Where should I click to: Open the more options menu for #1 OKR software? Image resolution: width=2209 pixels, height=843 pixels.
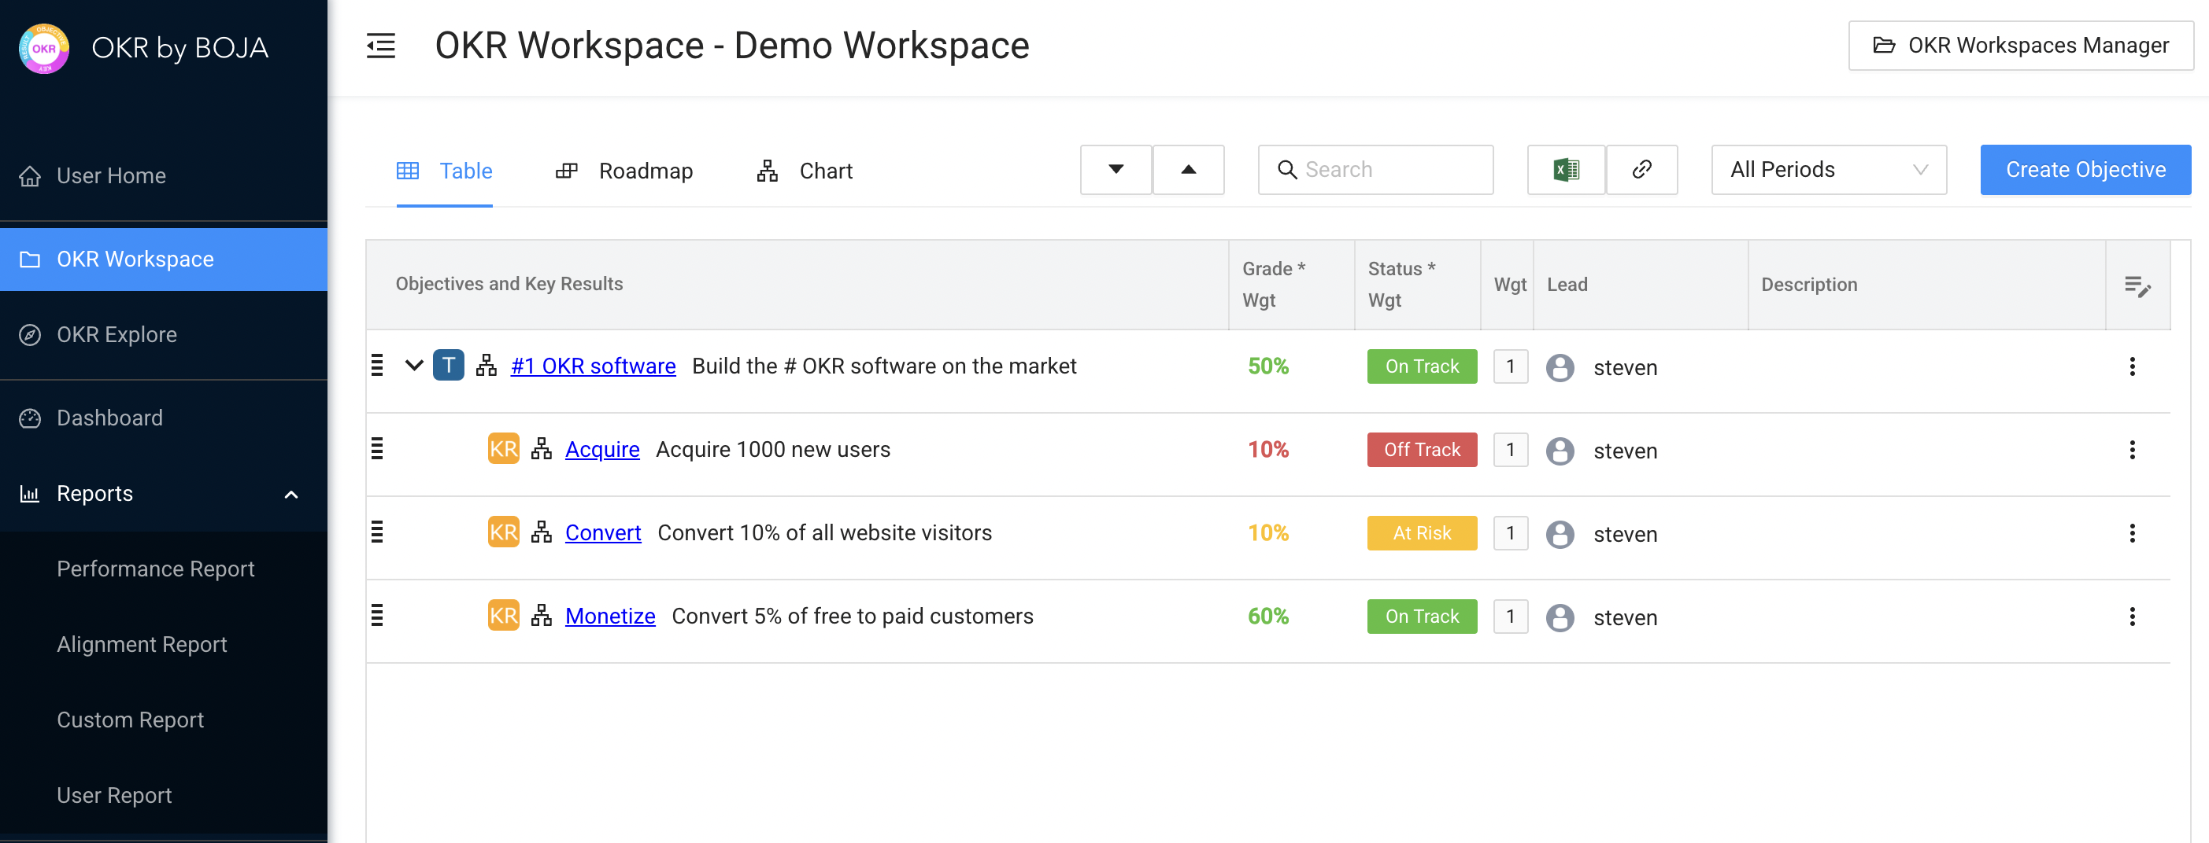[2132, 366]
